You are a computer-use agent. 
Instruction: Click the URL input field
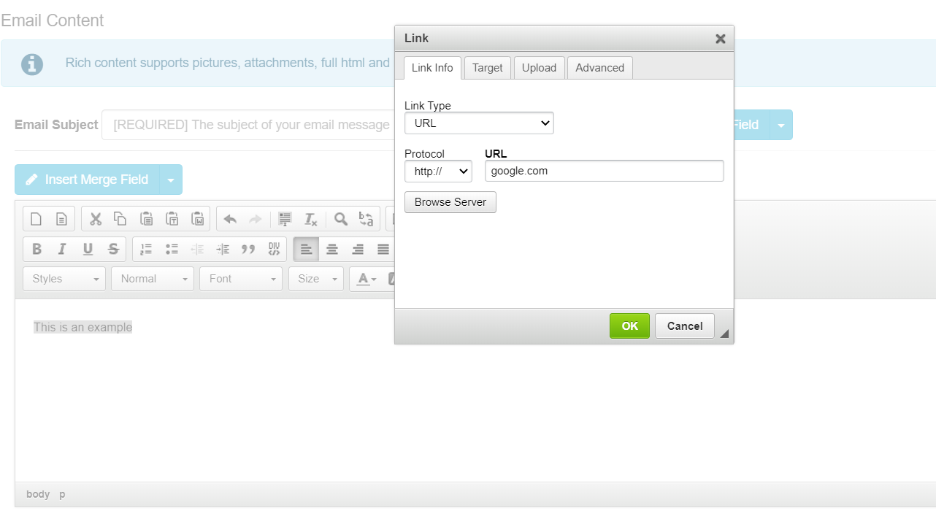pyautogui.click(x=604, y=171)
